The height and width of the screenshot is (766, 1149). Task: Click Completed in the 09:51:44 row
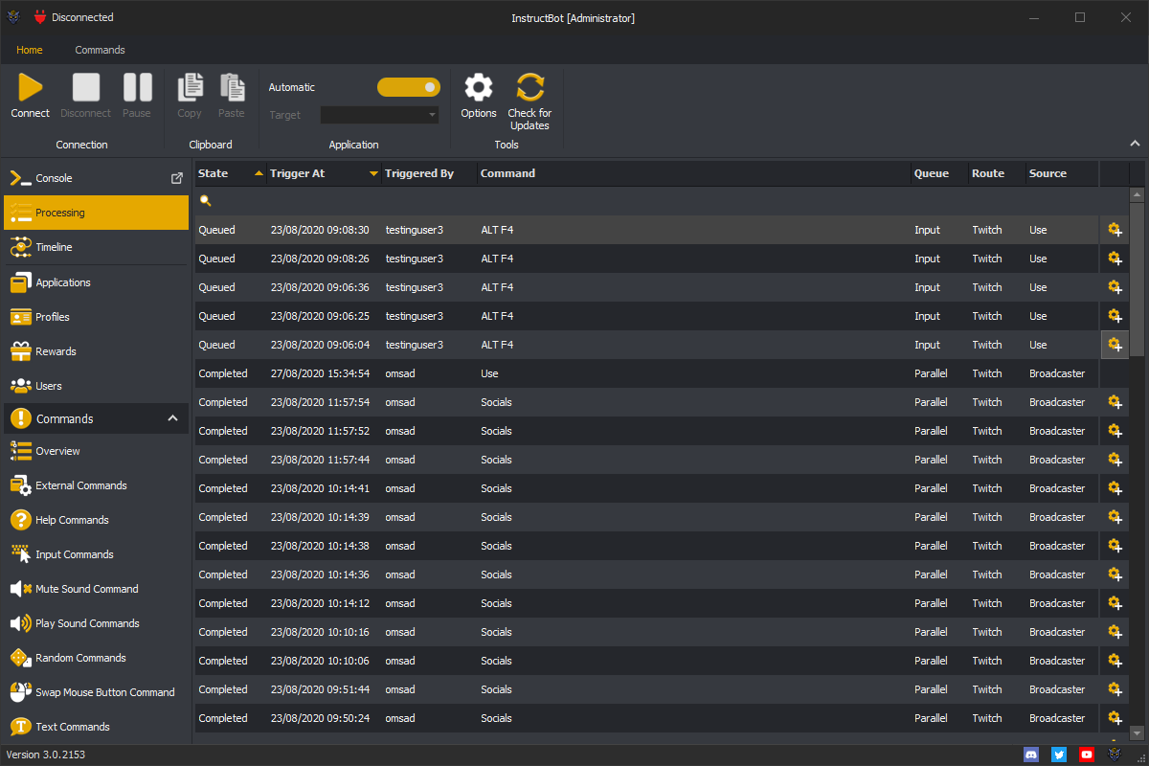point(223,689)
